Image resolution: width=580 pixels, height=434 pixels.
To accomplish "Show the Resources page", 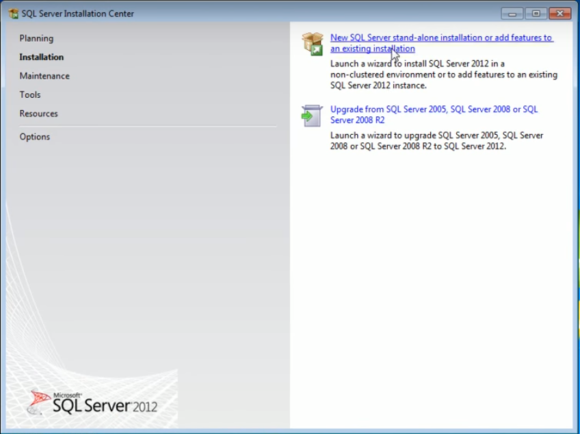I will [x=38, y=114].
